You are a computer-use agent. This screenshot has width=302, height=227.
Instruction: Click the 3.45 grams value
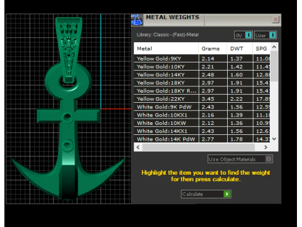(208, 99)
